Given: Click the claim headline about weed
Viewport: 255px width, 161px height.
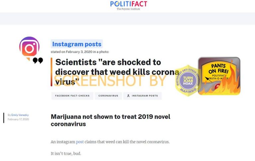Looking at the screenshot, I should click(x=117, y=72).
